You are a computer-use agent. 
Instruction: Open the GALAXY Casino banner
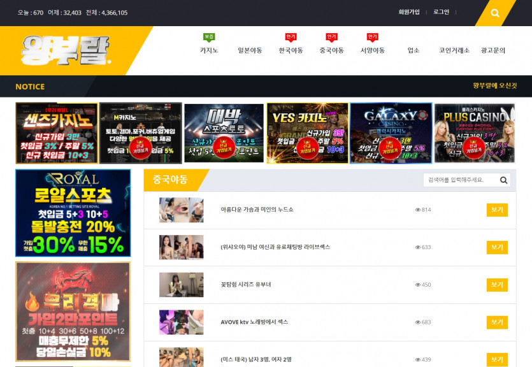click(391, 133)
